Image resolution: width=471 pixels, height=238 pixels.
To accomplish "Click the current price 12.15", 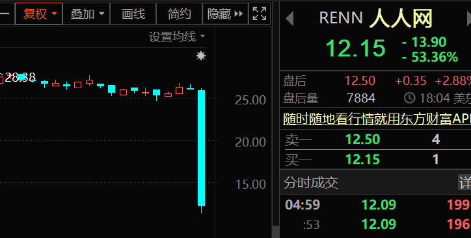I will click(355, 48).
